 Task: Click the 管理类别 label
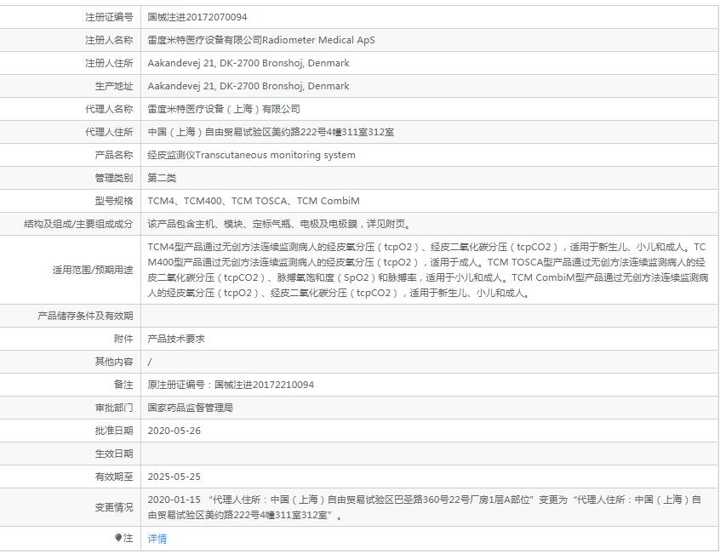(114, 178)
